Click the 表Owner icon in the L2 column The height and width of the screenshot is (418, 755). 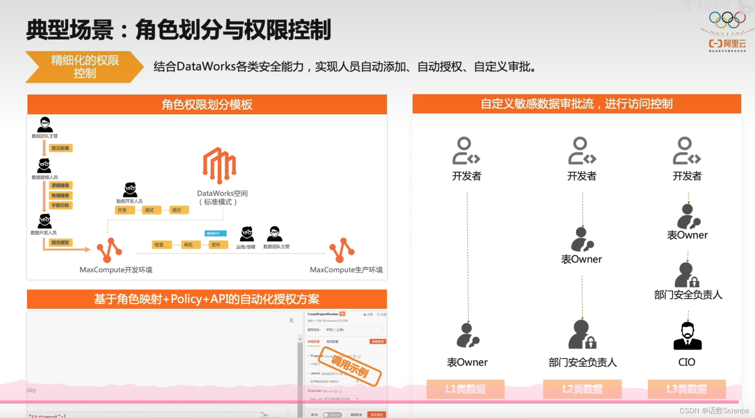coord(582,239)
